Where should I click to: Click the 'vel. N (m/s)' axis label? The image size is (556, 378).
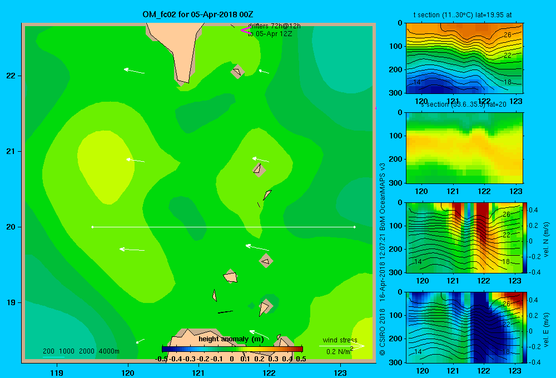547,240
